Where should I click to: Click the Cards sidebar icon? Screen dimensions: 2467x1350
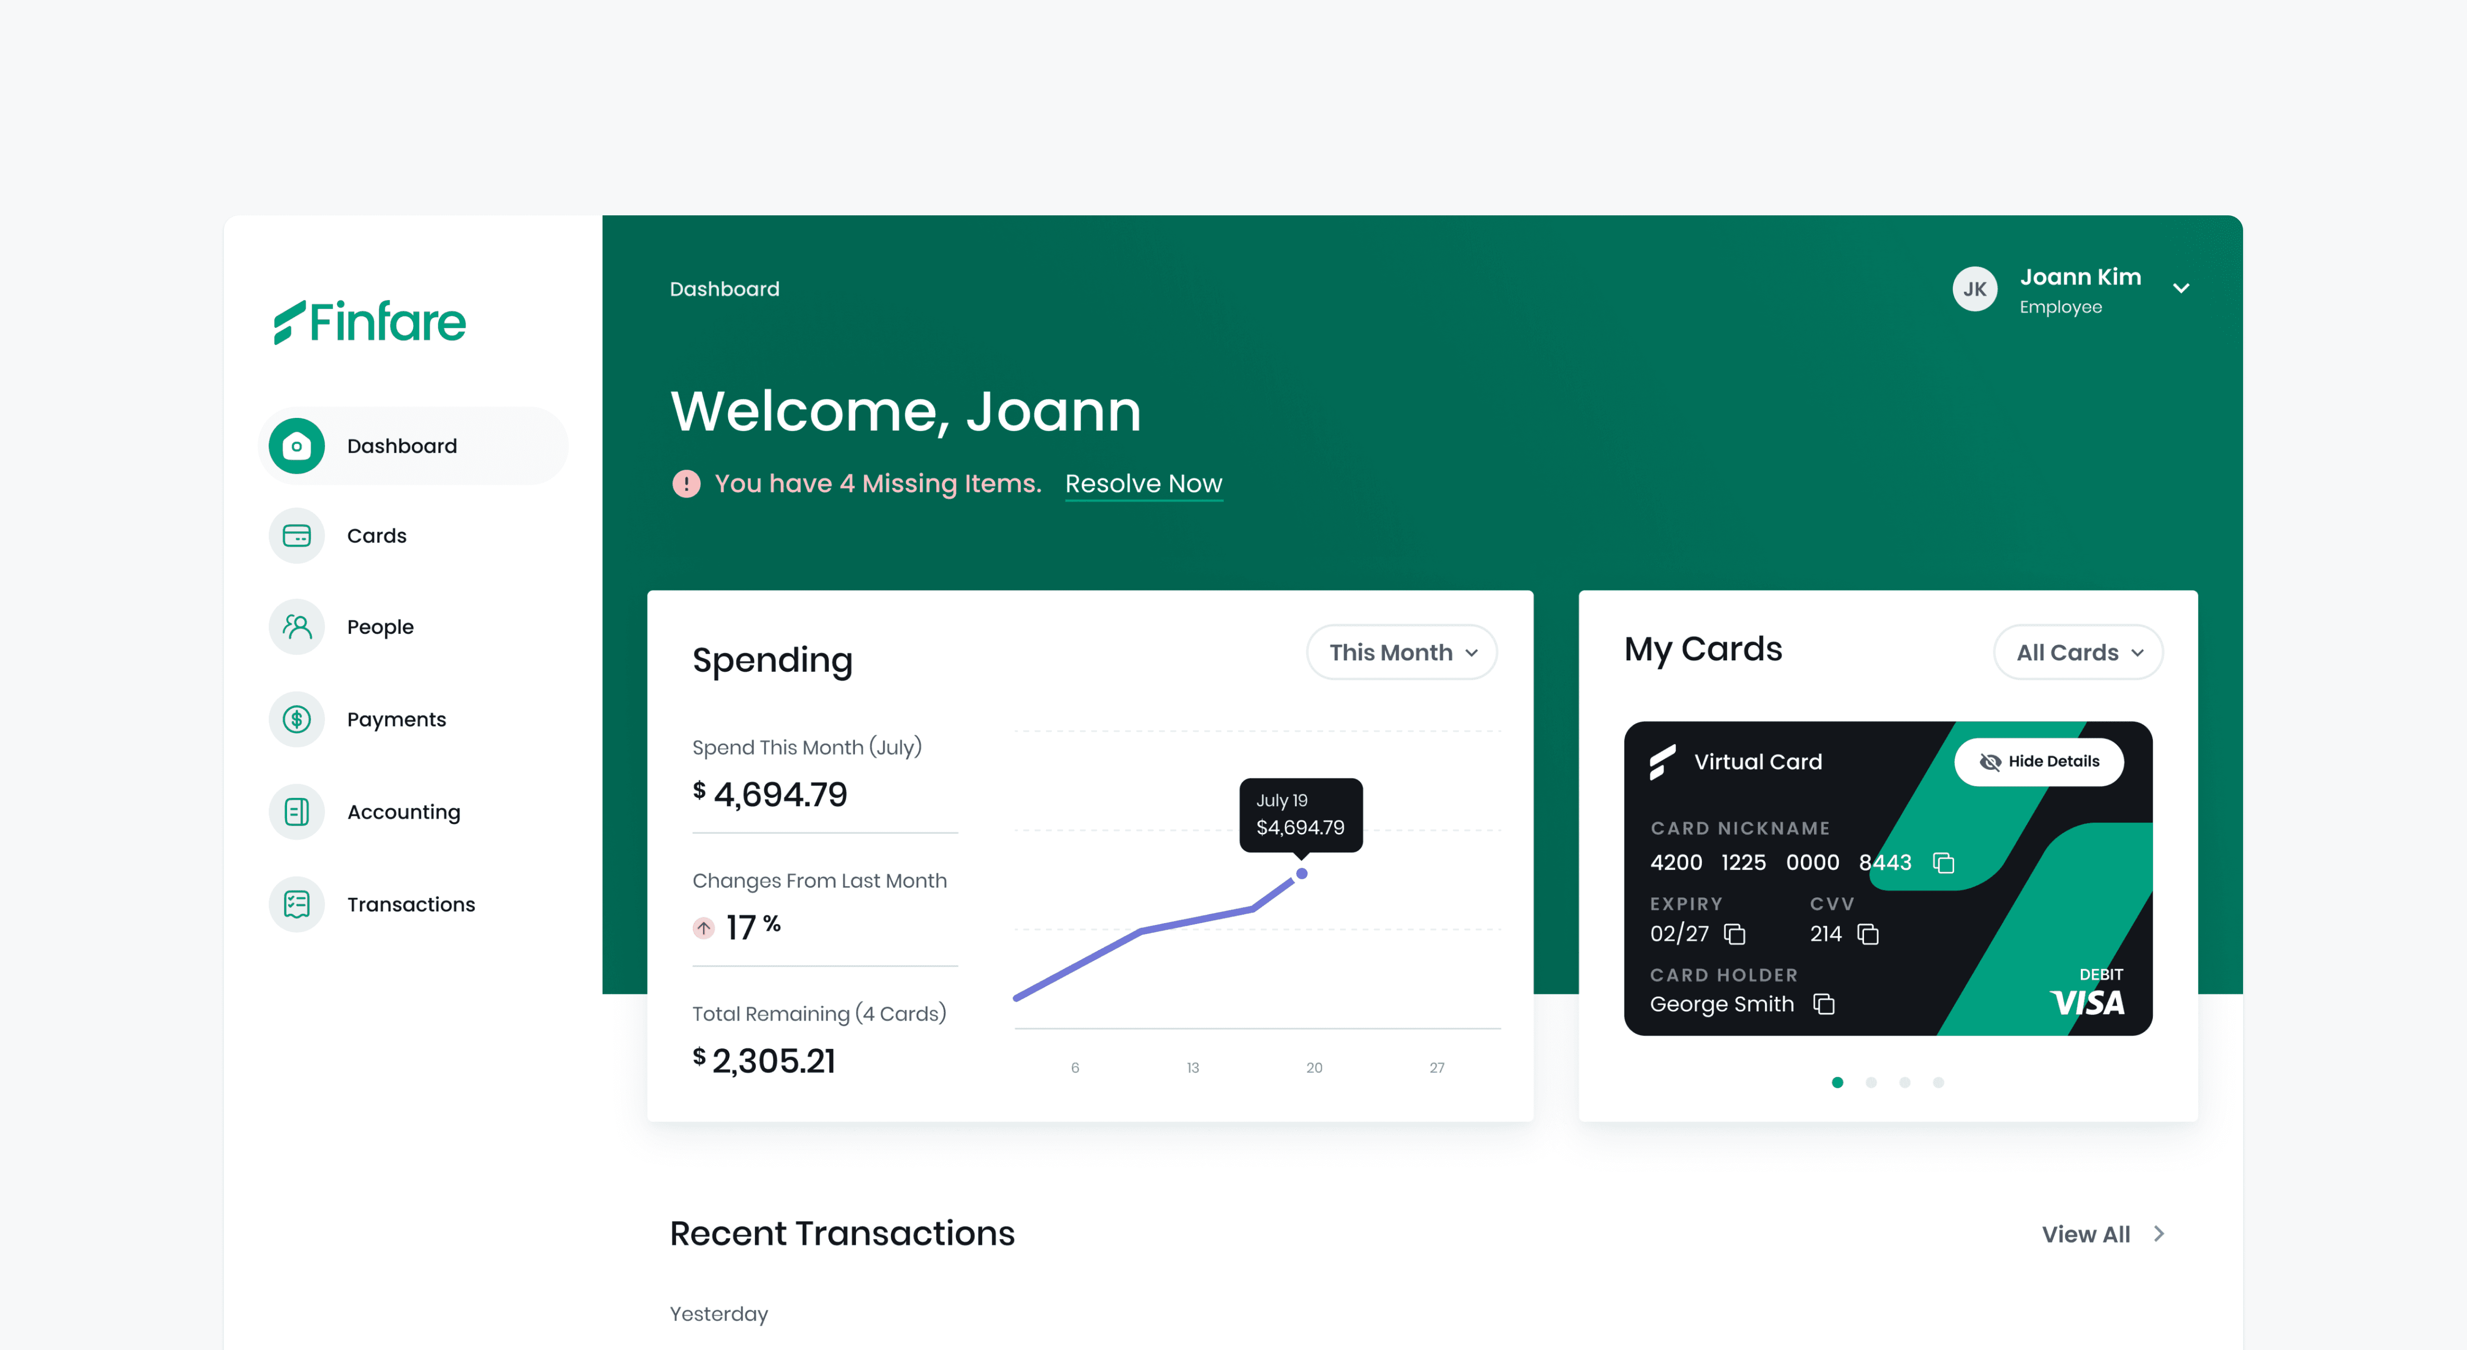pyautogui.click(x=297, y=536)
